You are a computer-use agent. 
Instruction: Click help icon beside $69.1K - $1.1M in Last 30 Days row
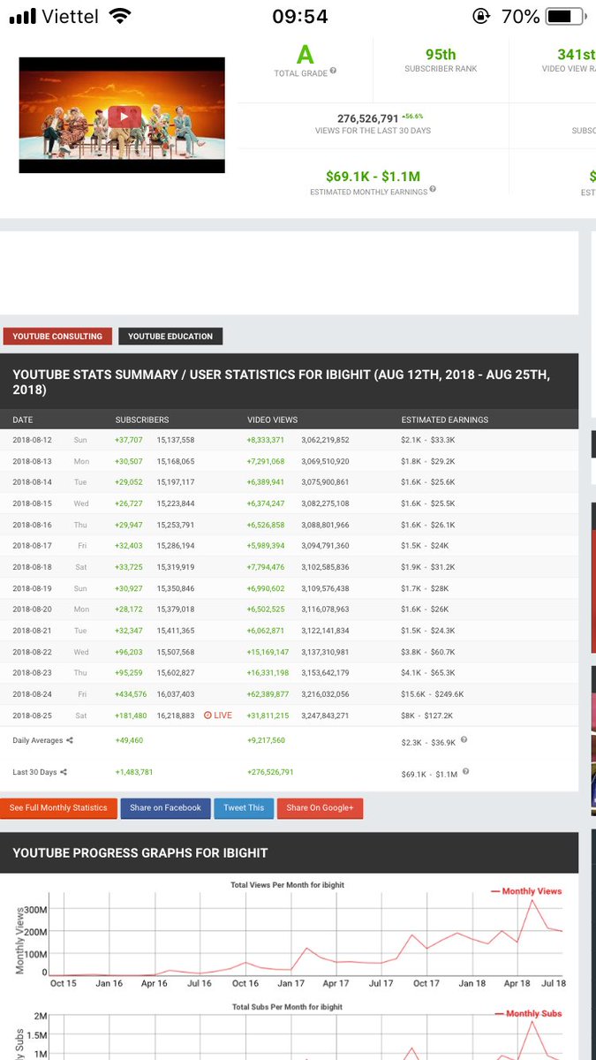click(x=465, y=772)
